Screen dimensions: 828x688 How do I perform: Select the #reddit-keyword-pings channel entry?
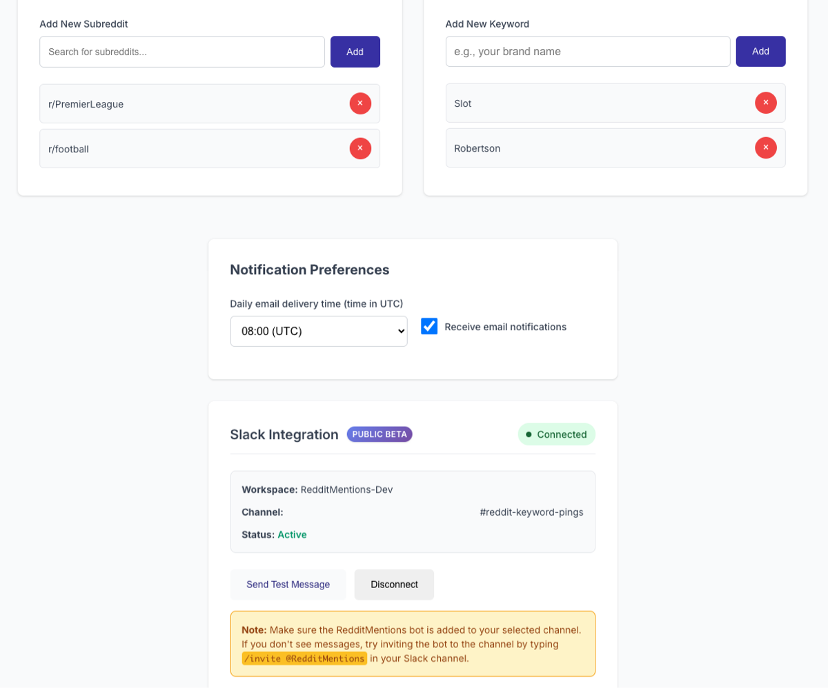(x=531, y=512)
